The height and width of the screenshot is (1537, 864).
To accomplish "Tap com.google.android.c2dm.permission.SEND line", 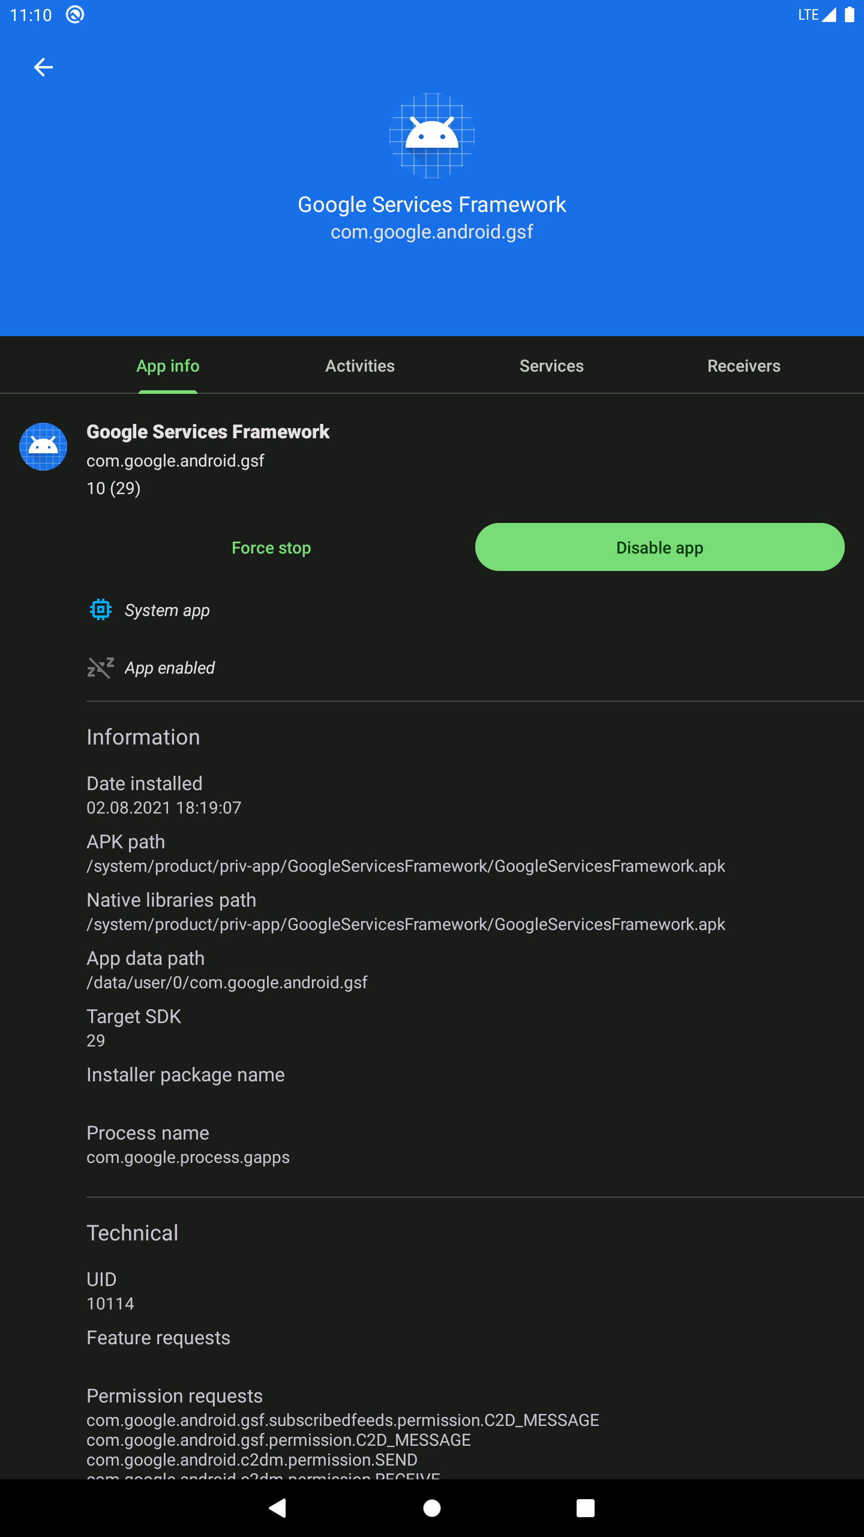I will 251,1460.
